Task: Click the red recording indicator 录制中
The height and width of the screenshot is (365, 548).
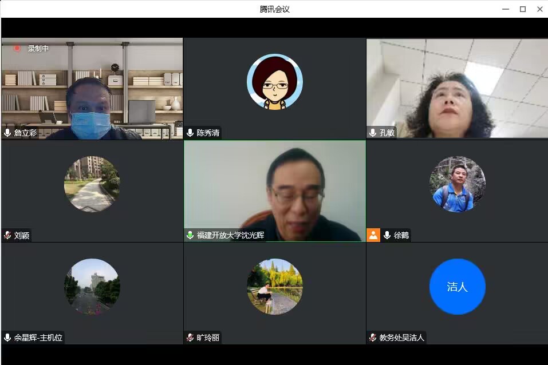Action: [x=17, y=49]
